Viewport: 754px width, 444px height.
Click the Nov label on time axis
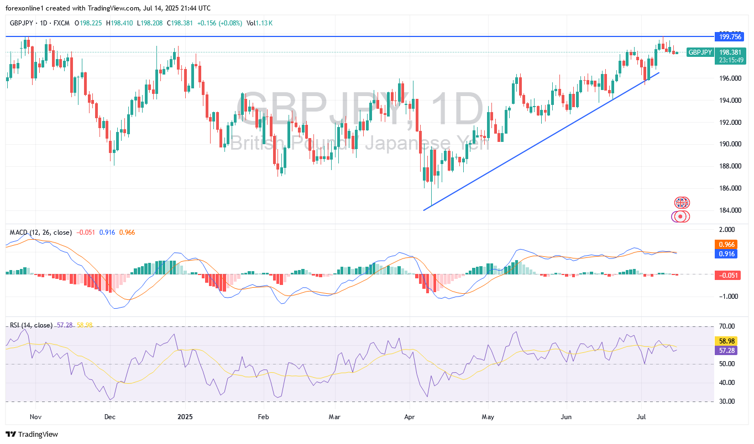pyautogui.click(x=35, y=416)
